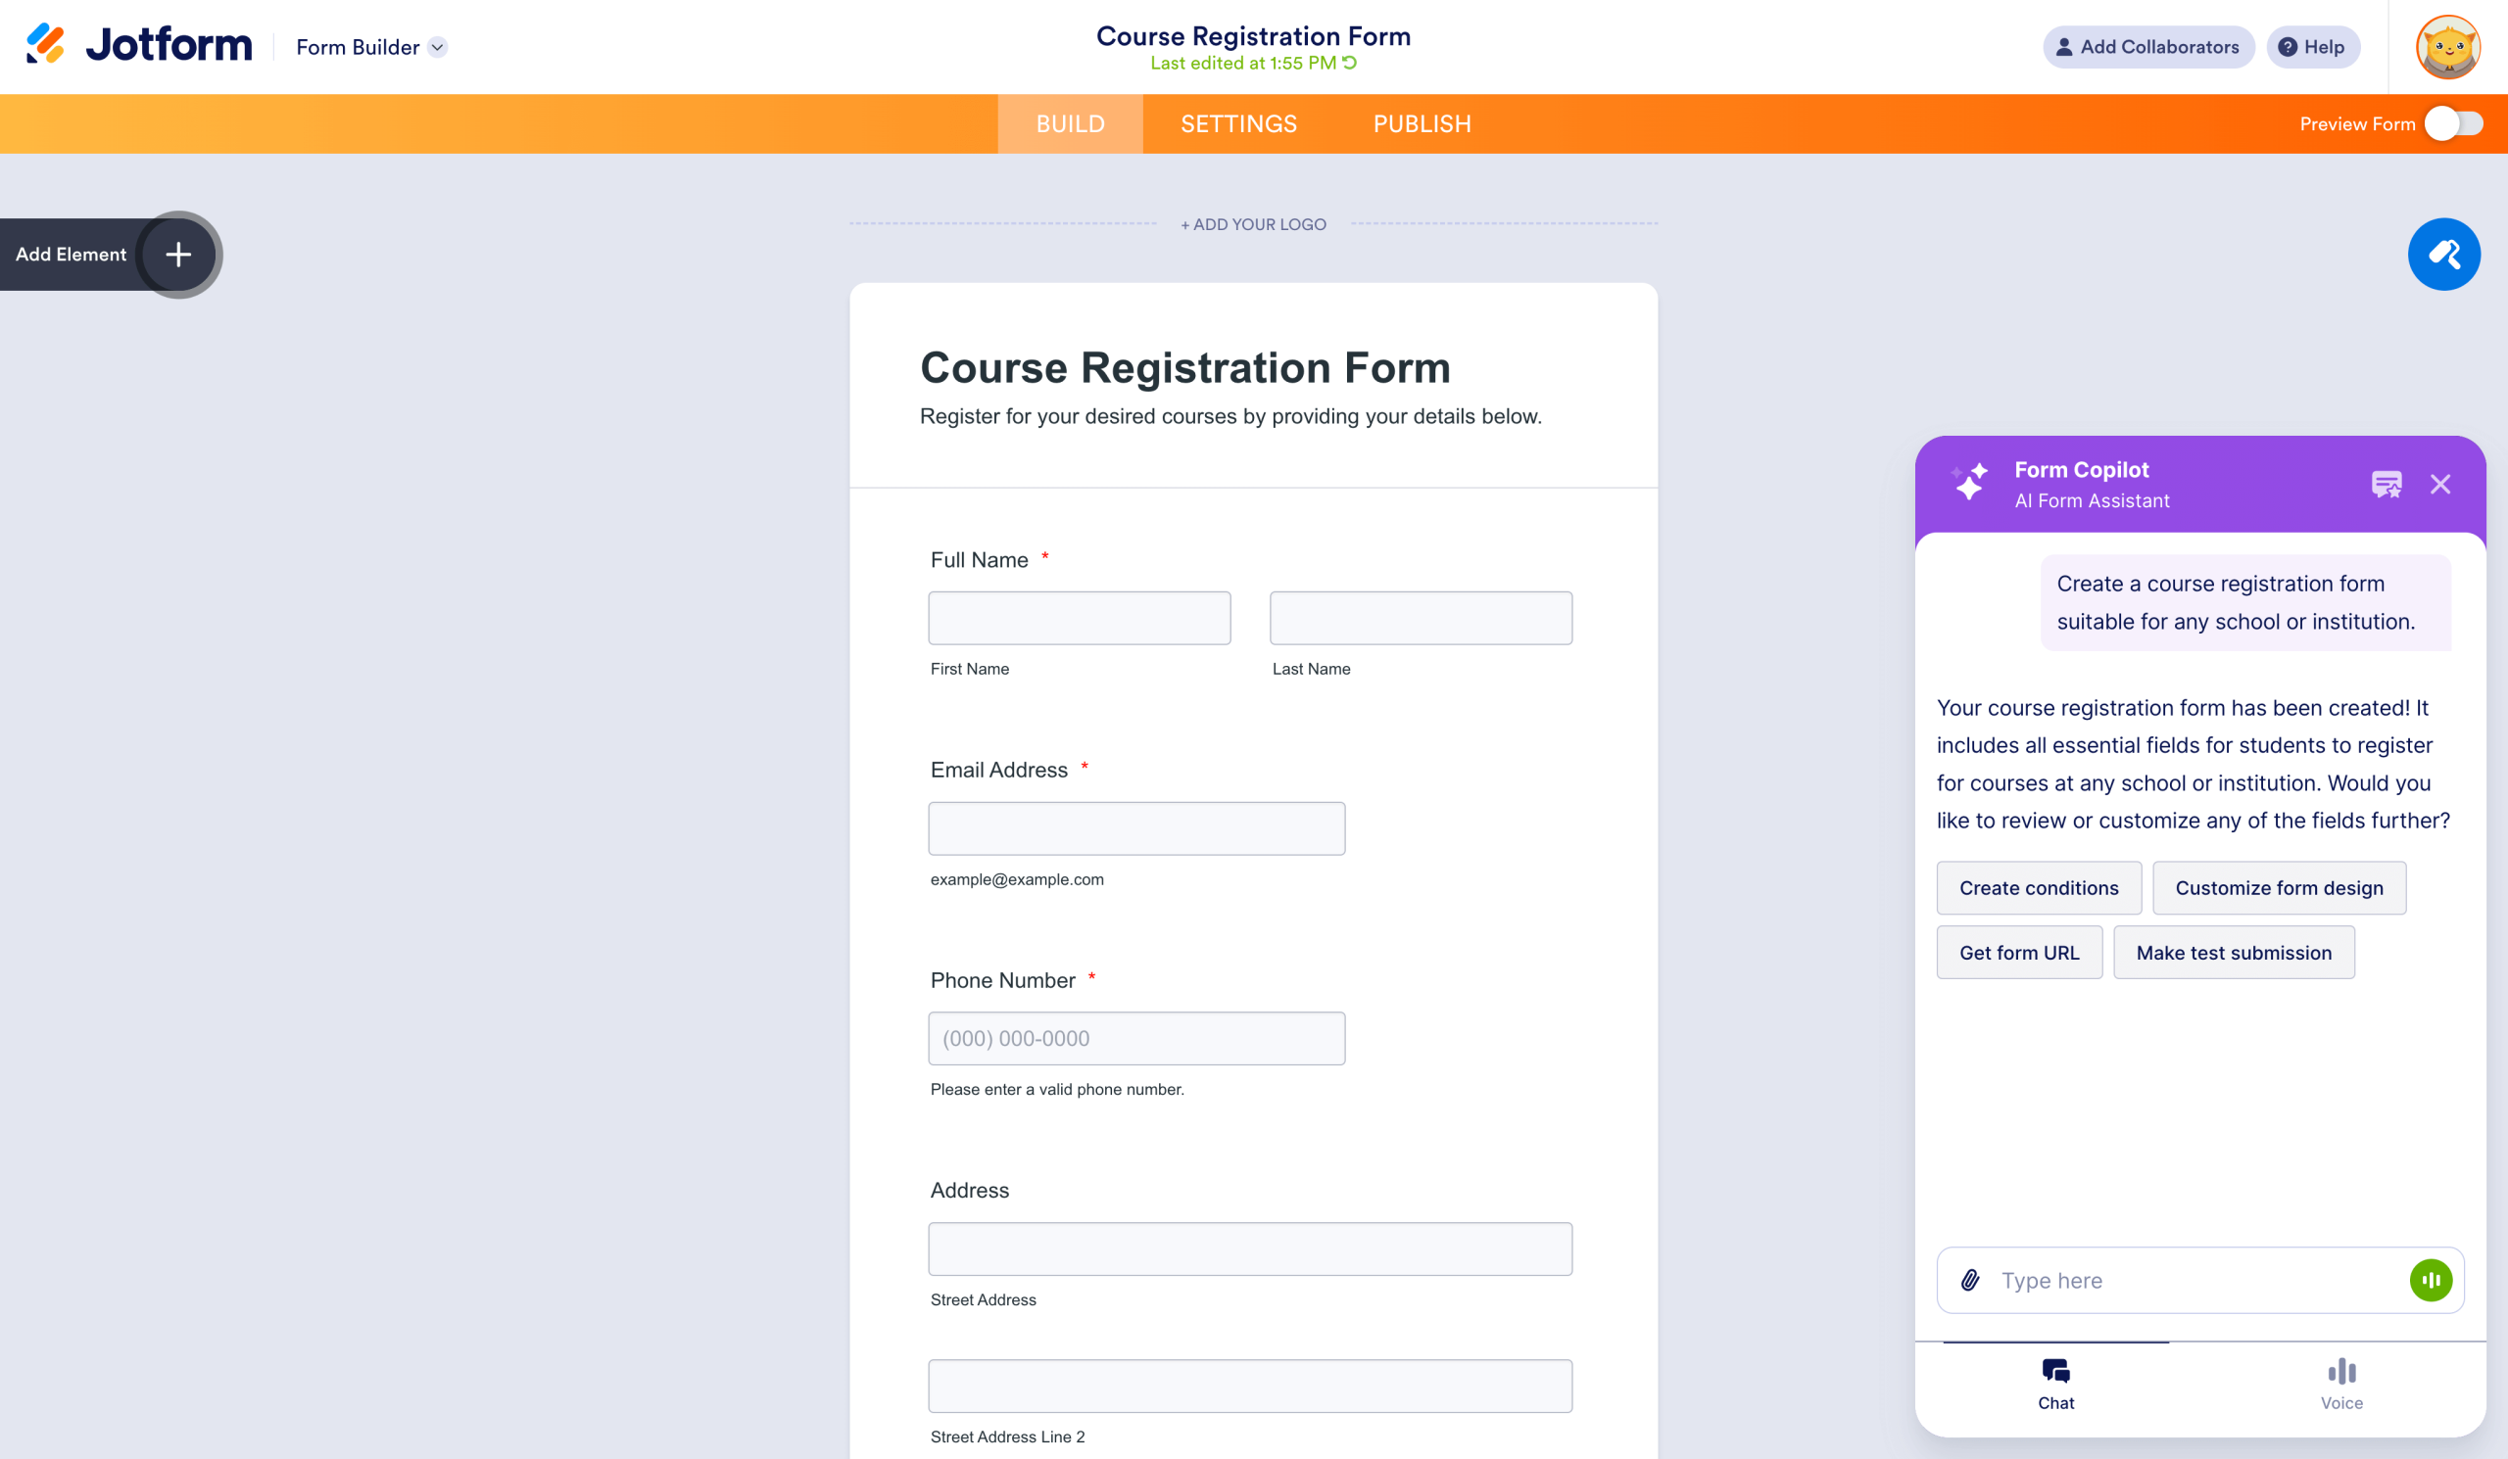2508x1459 pixels.
Task: Switch to the SETTINGS tab
Action: [x=1238, y=123]
